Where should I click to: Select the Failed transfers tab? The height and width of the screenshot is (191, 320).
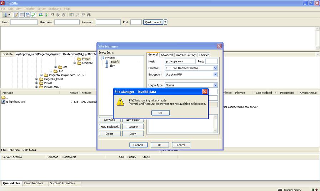[34, 183]
